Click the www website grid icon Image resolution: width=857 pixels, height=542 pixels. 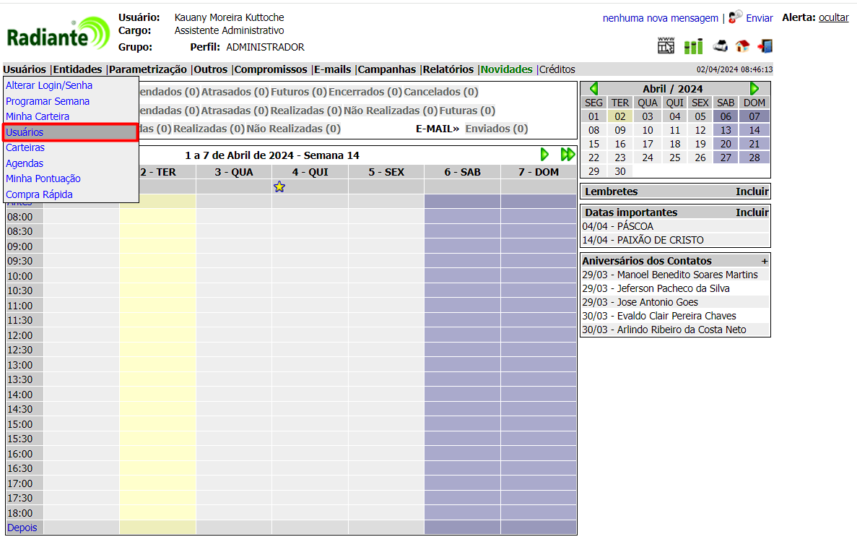point(666,46)
